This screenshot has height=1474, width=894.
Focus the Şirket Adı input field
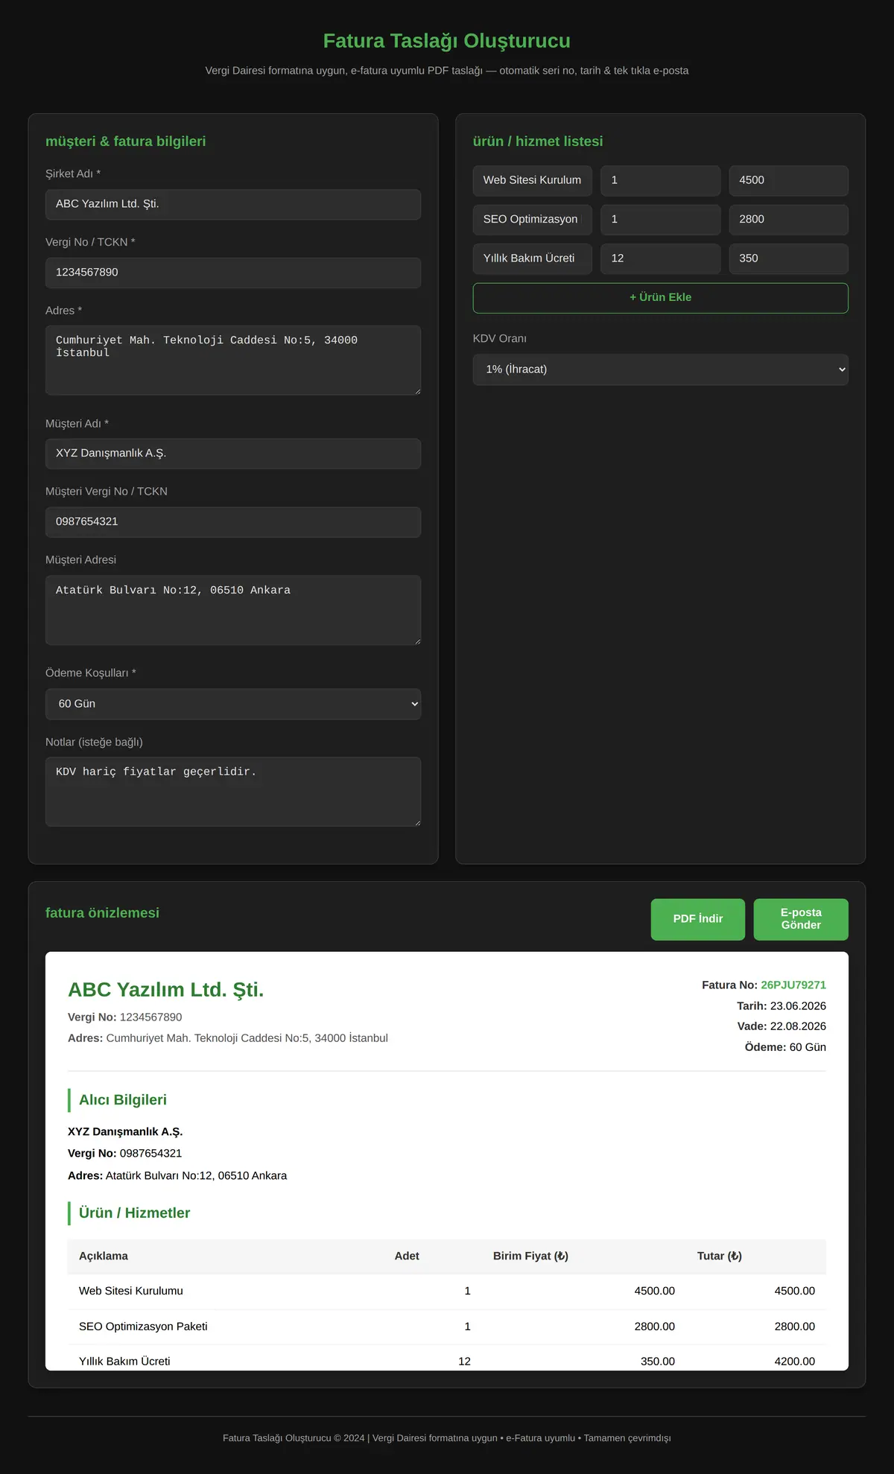[x=233, y=204]
